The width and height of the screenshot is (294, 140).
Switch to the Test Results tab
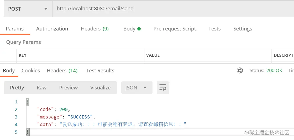(x=100, y=71)
